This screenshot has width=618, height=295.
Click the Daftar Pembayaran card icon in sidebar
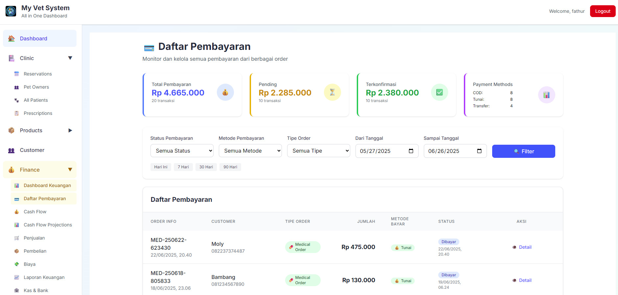pos(17,199)
